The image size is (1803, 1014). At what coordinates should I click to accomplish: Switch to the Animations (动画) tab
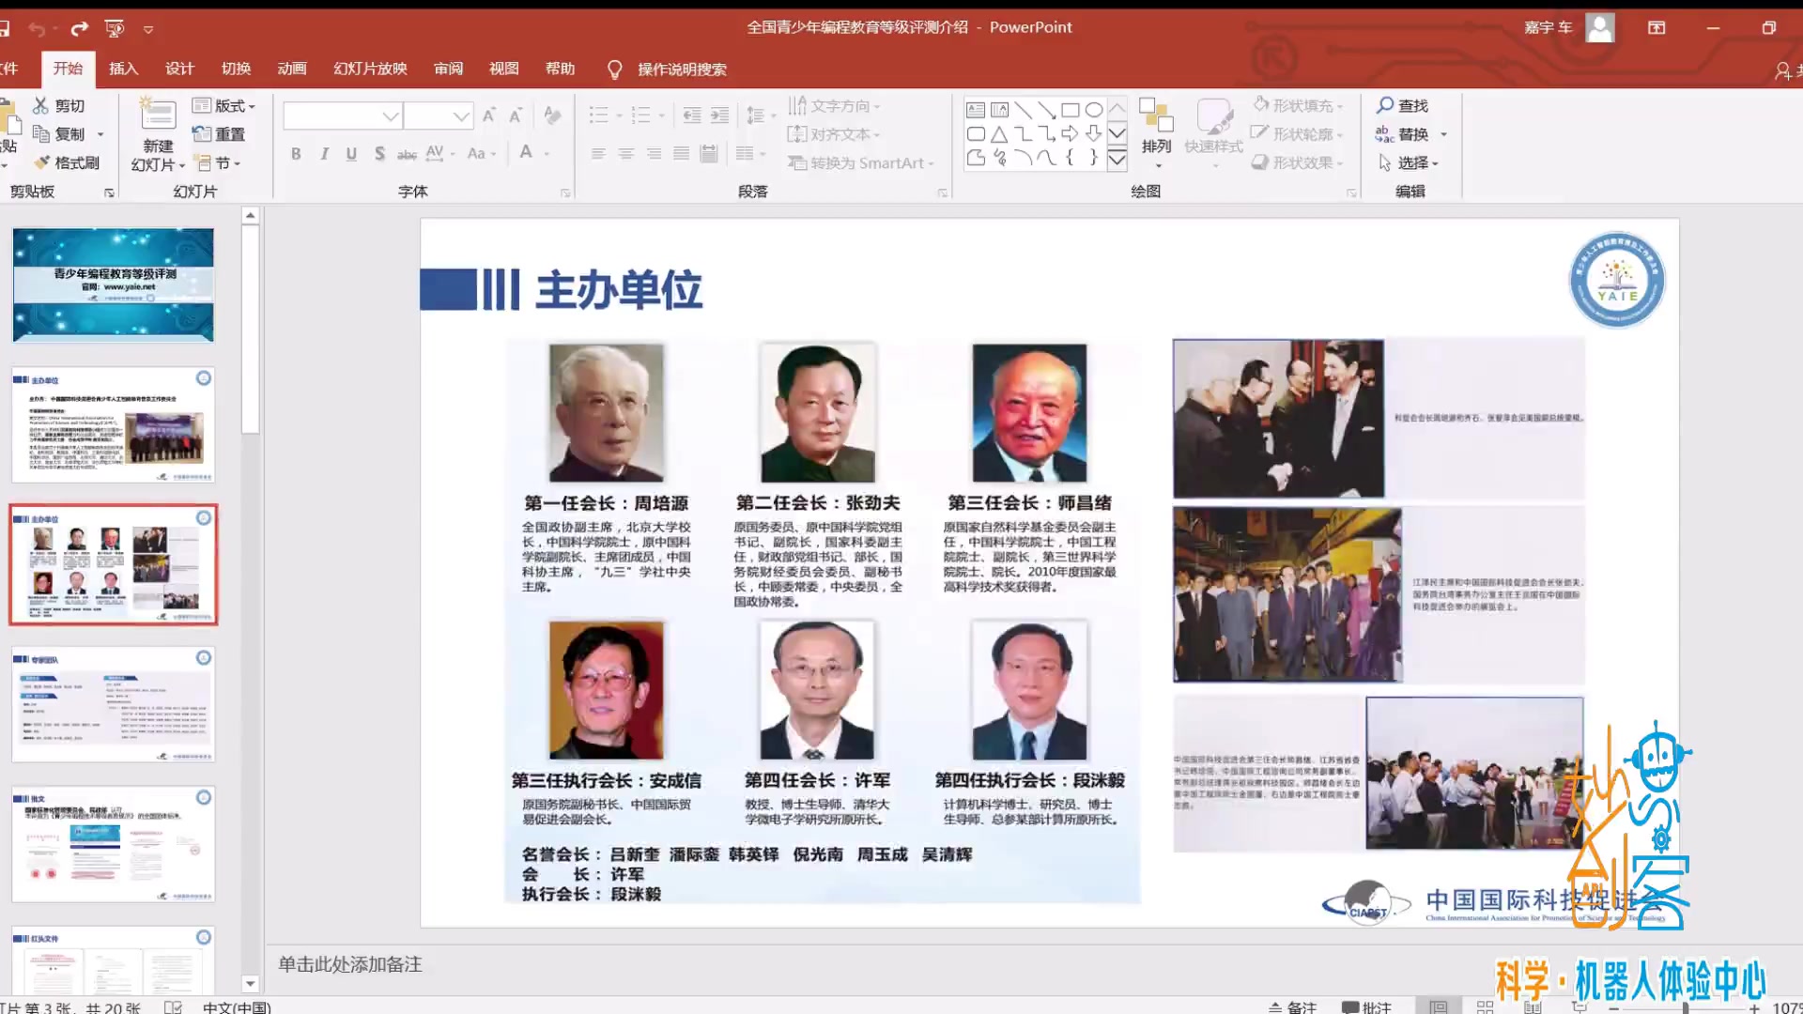tap(292, 69)
